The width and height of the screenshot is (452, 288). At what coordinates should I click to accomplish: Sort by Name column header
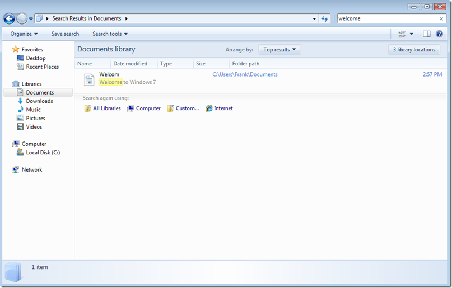point(92,64)
